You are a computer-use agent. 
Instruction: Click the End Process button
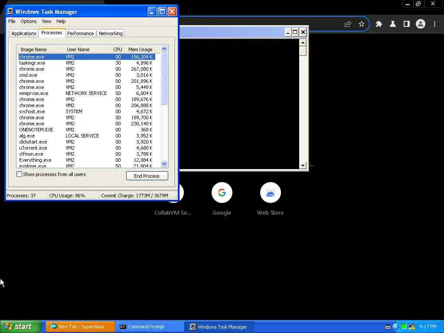[x=147, y=176]
